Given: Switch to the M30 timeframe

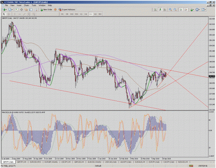Looking at the screenshot, I should coord(76,14).
